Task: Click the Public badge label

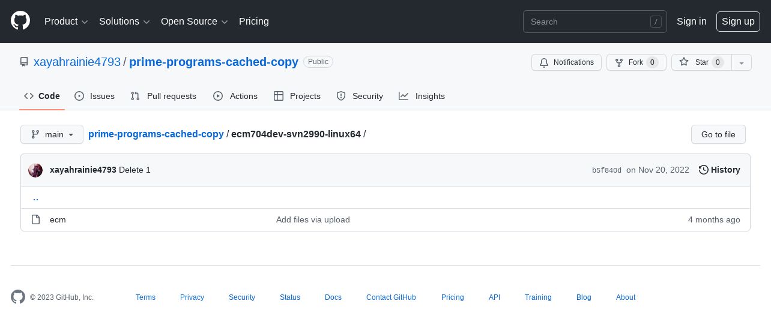Action: coord(318,62)
